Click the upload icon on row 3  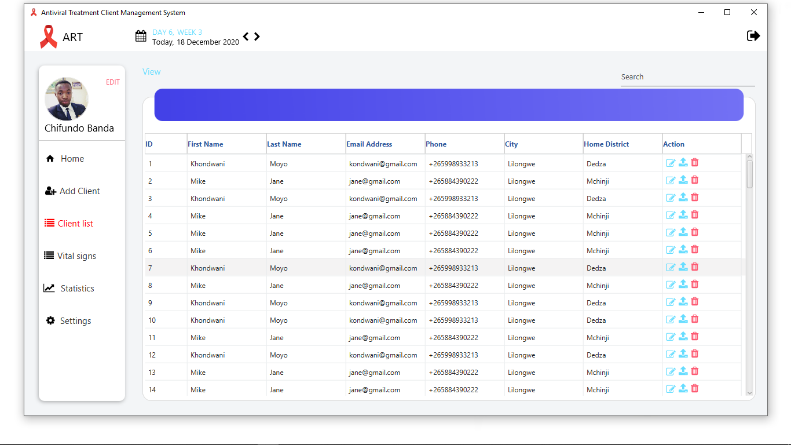click(x=682, y=197)
